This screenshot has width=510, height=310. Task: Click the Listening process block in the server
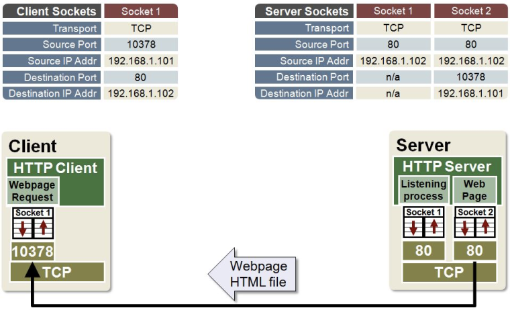point(423,190)
